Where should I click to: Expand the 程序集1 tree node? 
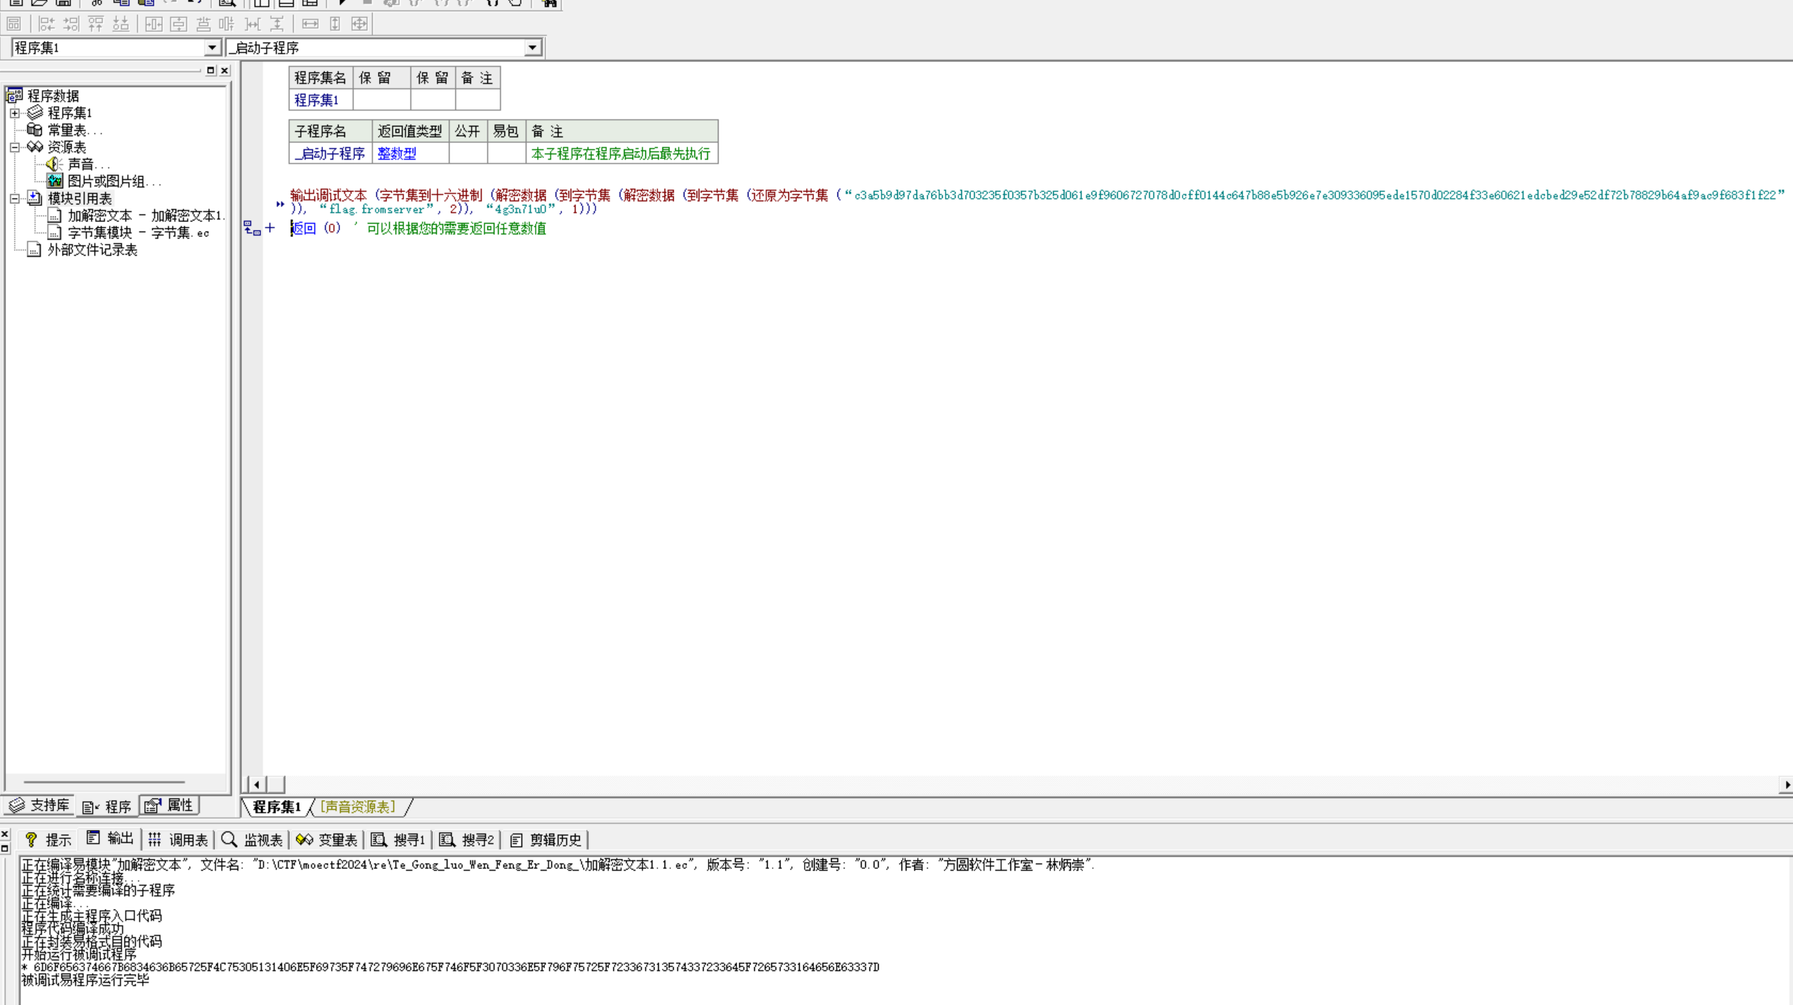(15, 113)
